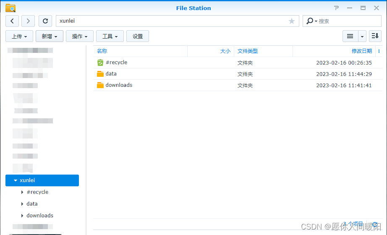387x235 pixels.
Task: Maximize the File Station window
Action: [x=363, y=8]
